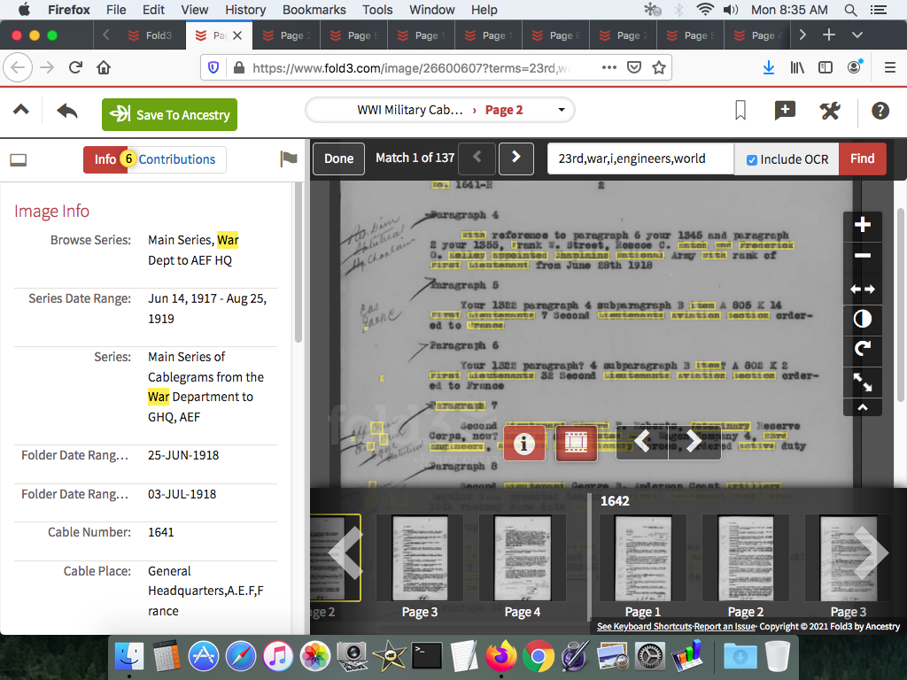
Task: Click the fit-to-width arrows icon
Action: coord(863,289)
